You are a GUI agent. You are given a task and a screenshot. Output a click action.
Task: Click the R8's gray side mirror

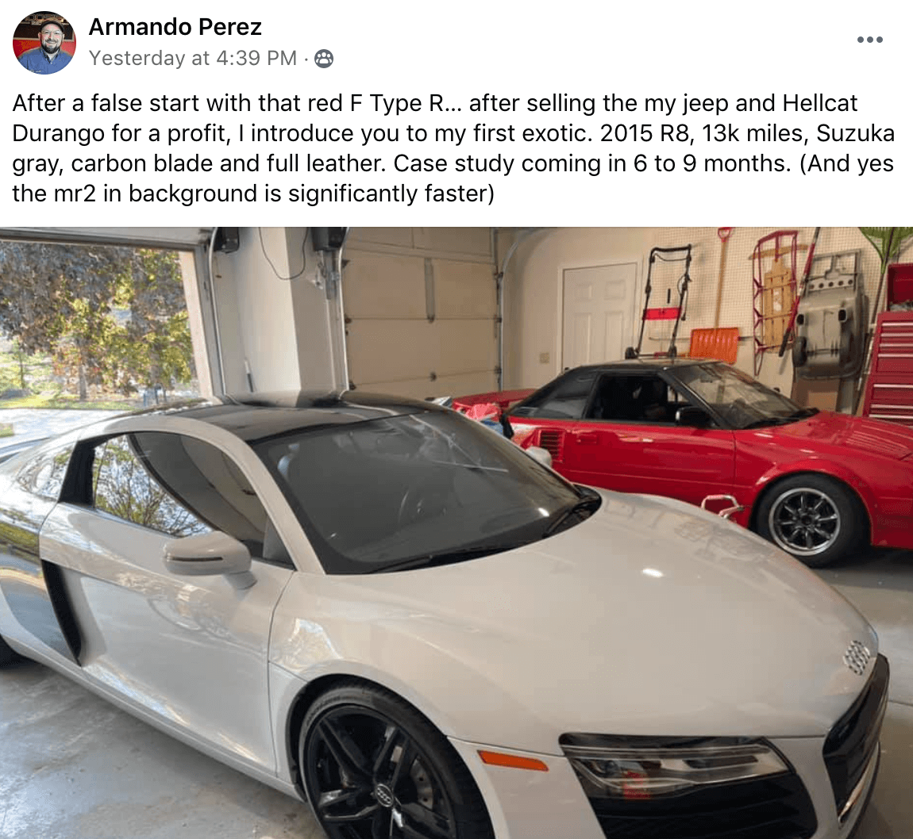click(209, 559)
